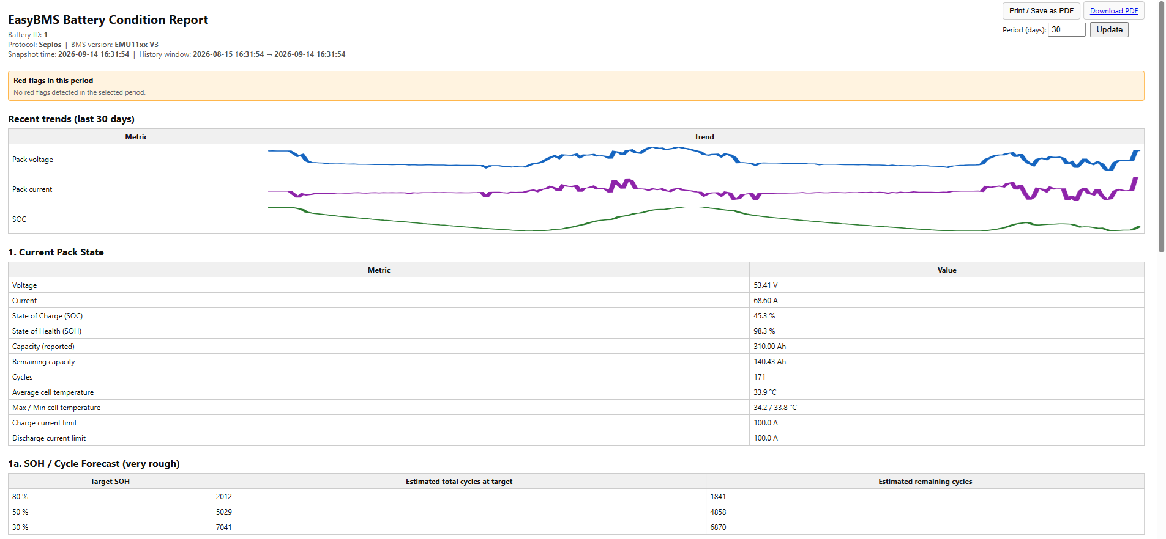Click the Pack current trend sparkline
Screen dimensions: 1166x539
pos(704,189)
